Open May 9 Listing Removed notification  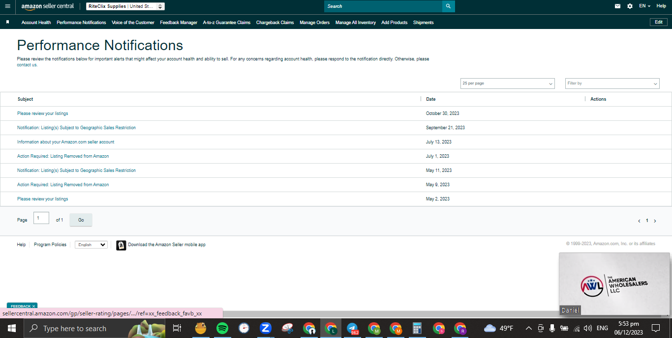coord(63,185)
